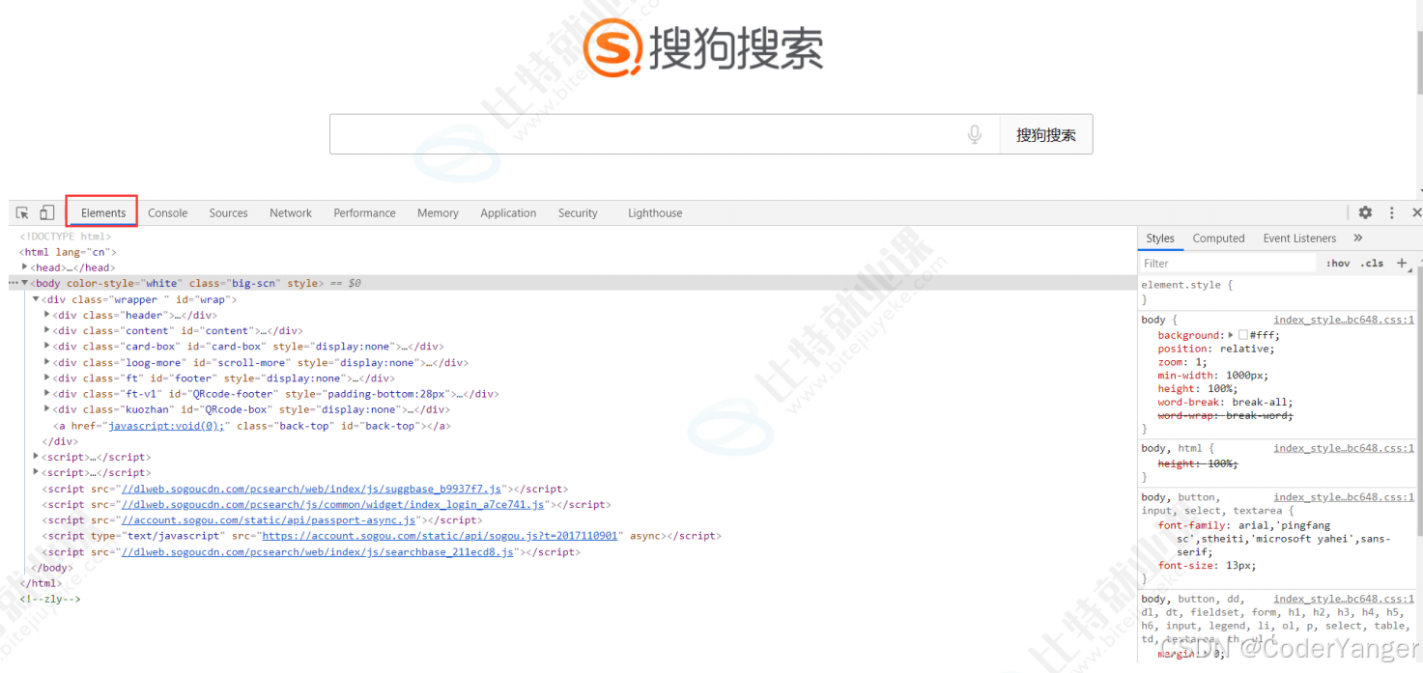Expand the QRcode-box kuozhan div node

[x=47, y=409]
